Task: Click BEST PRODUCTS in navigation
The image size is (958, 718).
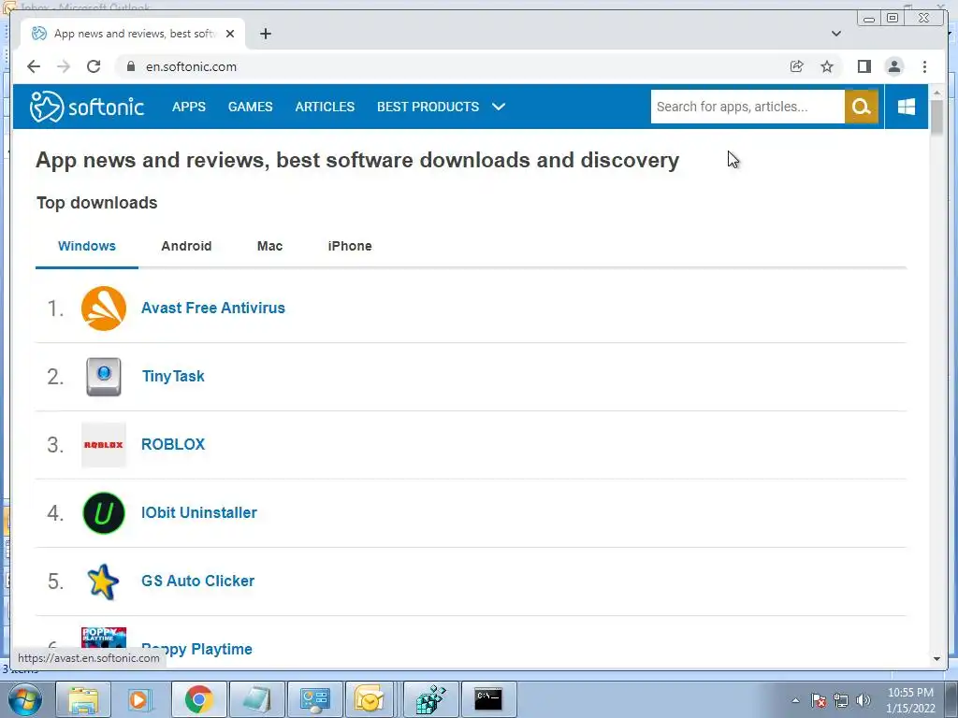Action: click(428, 107)
